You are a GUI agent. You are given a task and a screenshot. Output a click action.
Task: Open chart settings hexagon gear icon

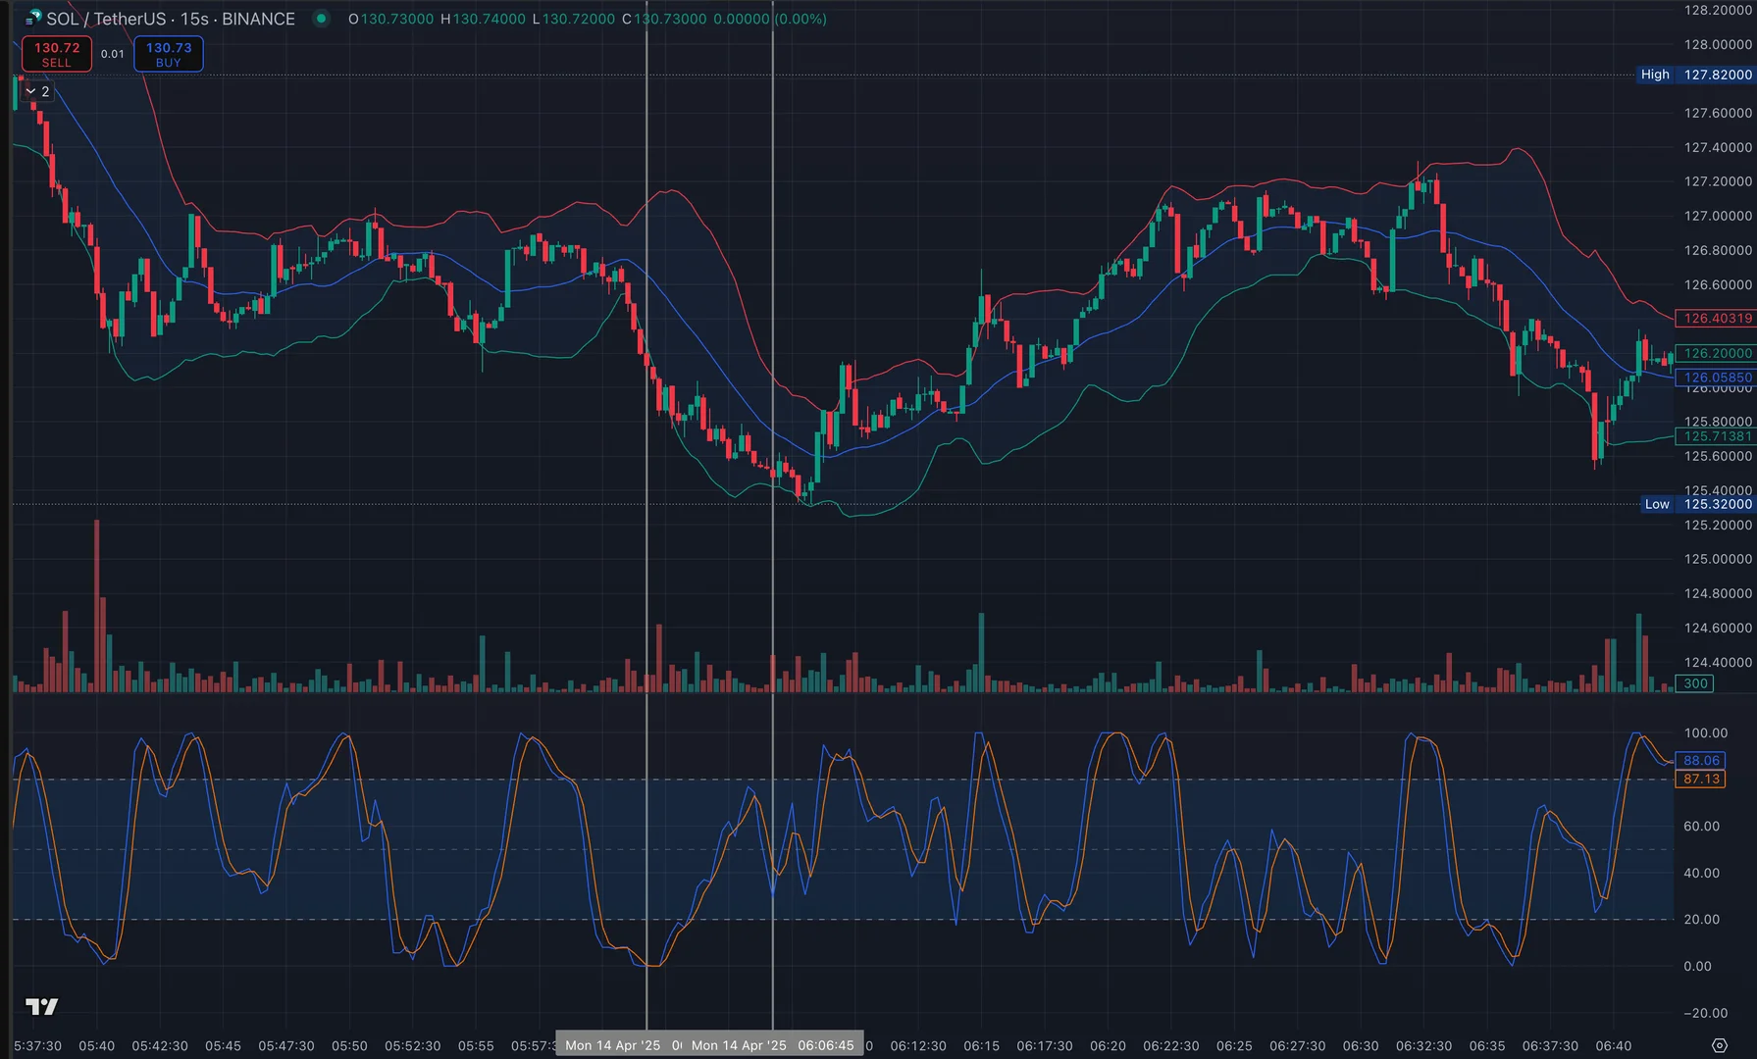click(x=1719, y=1045)
